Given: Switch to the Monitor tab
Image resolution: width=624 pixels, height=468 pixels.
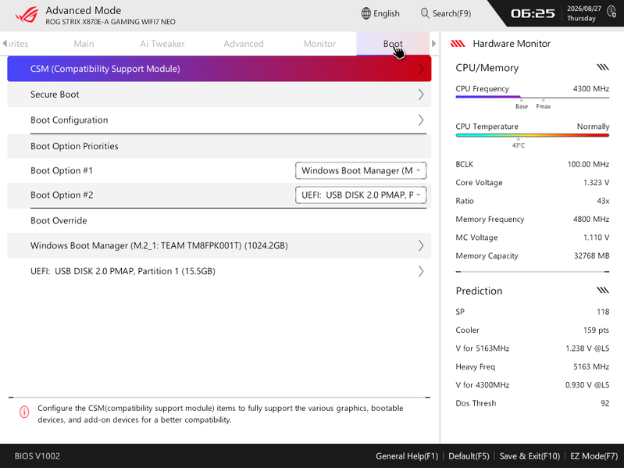Looking at the screenshot, I should pos(319,44).
